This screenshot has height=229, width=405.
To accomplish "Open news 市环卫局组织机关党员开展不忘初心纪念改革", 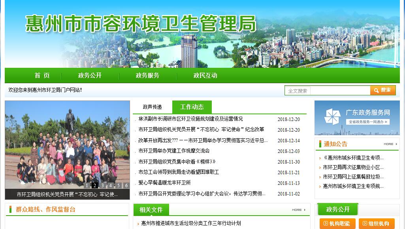I will 201,130.
